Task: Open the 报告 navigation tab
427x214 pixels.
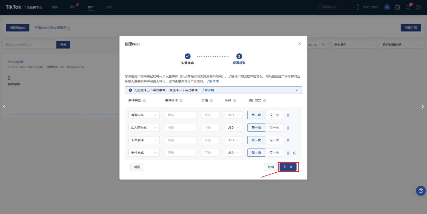Action: (x=109, y=7)
